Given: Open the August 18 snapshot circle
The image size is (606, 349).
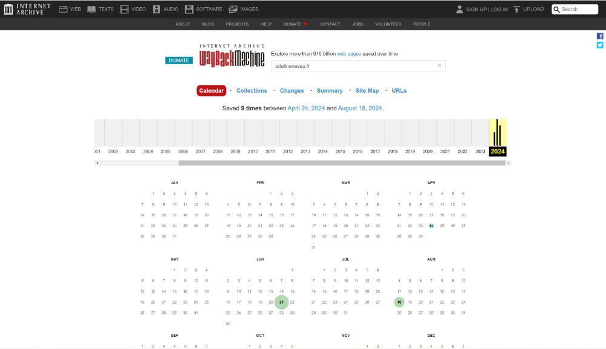Looking at the screenshot, I should (399, 302).
